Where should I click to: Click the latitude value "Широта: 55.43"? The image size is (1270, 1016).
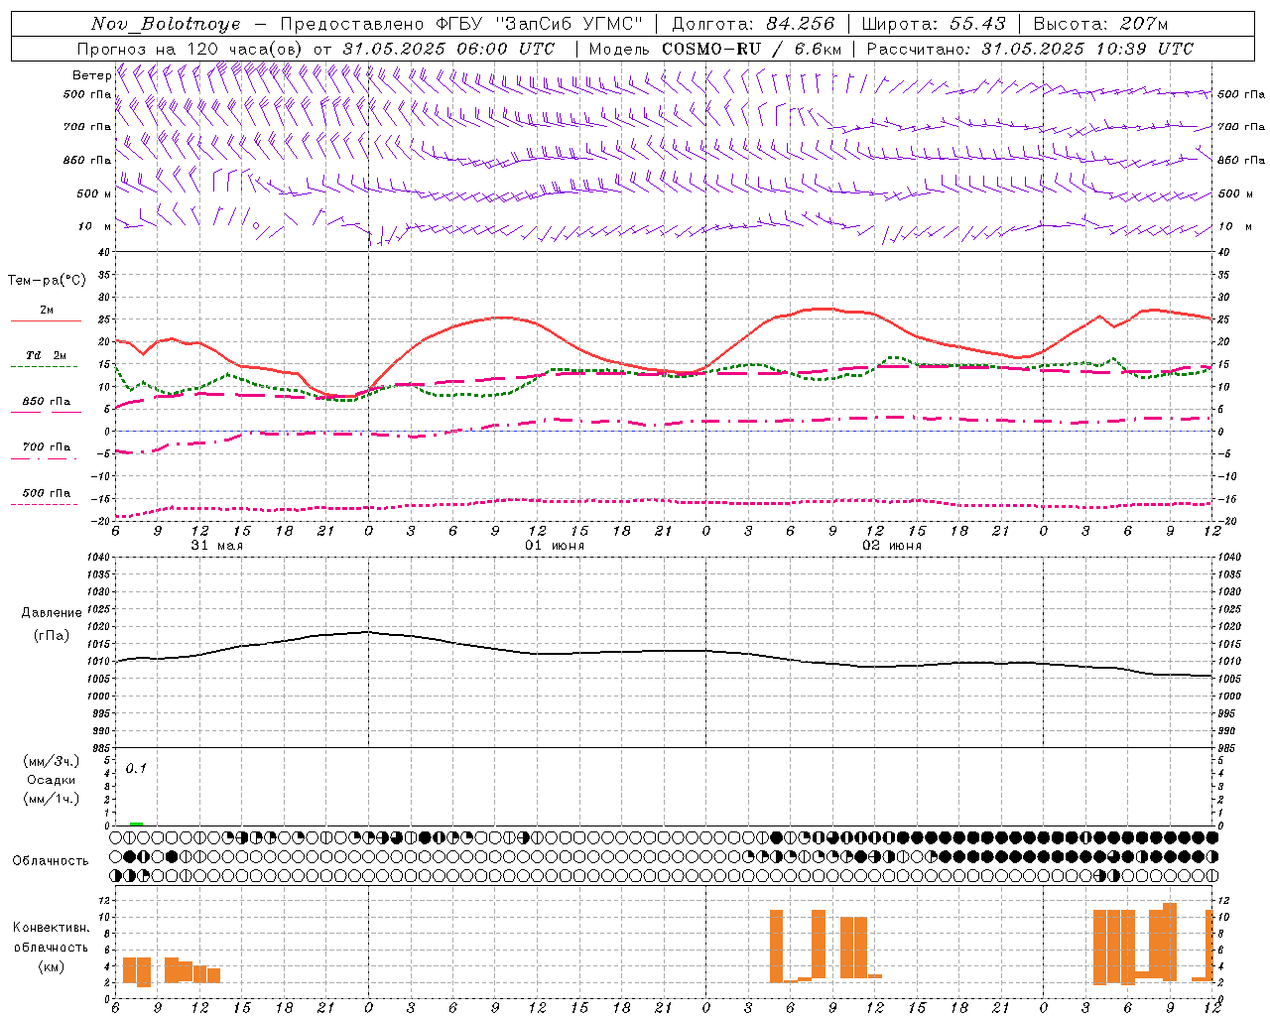tap(933, 24)
